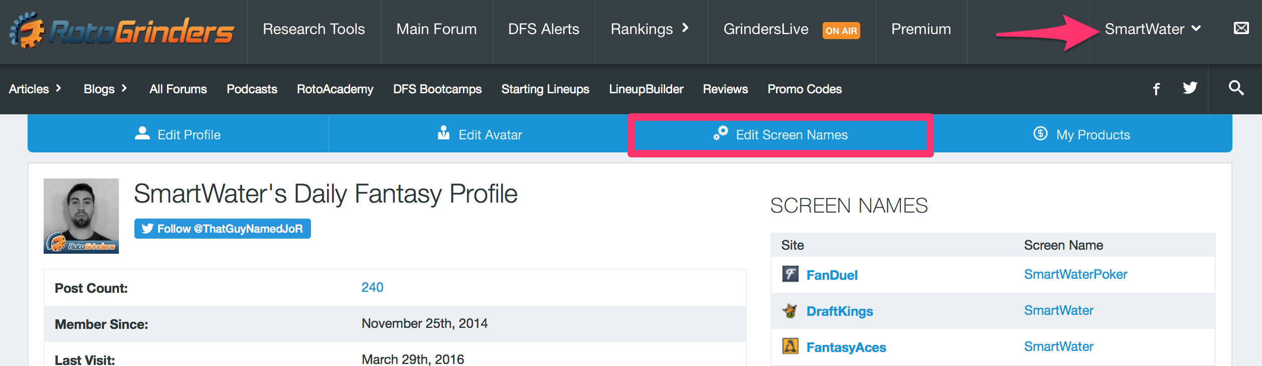Open All Forums link
The height and width of the screenshot is (366, 1262).
click(x=178, y=89)
